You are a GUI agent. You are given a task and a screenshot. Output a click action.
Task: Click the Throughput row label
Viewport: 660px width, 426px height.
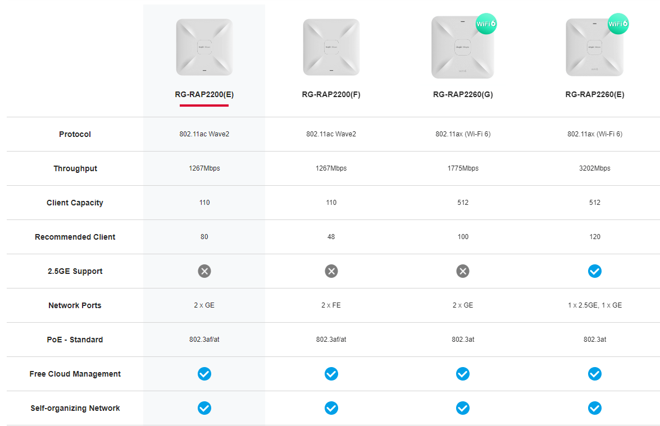click(75, 168)
